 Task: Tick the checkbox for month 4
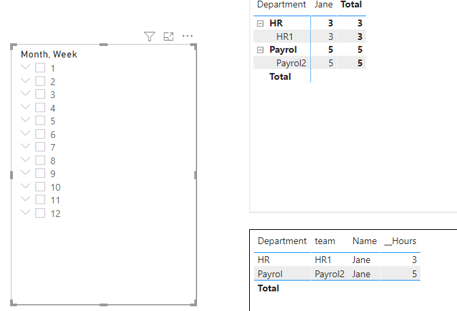click(x=40, y=107)
